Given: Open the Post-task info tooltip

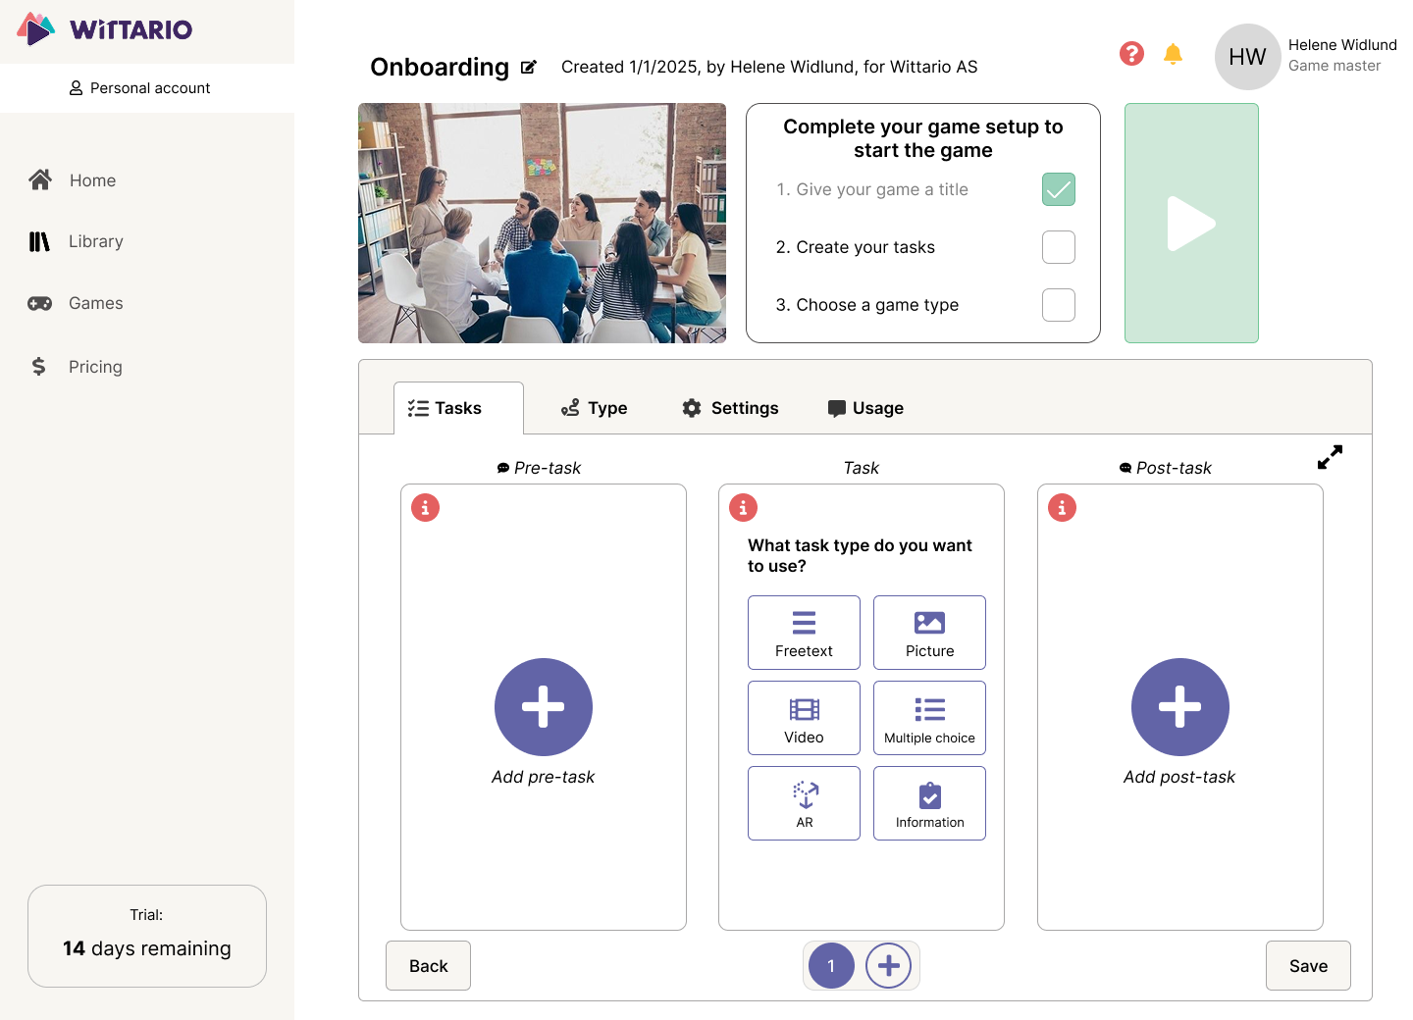Looking at the screenshot, I should coord(1061,507).
